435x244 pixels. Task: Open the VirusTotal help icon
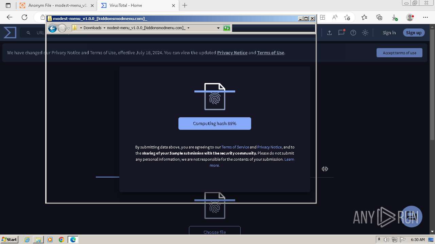[353, 33]
